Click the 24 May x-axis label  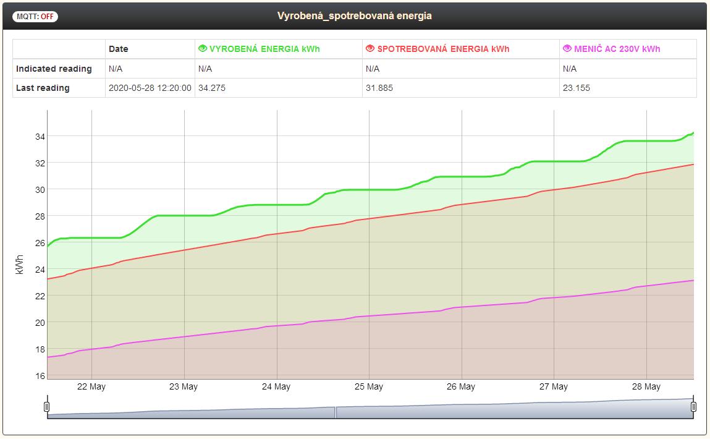pos(276,386)
